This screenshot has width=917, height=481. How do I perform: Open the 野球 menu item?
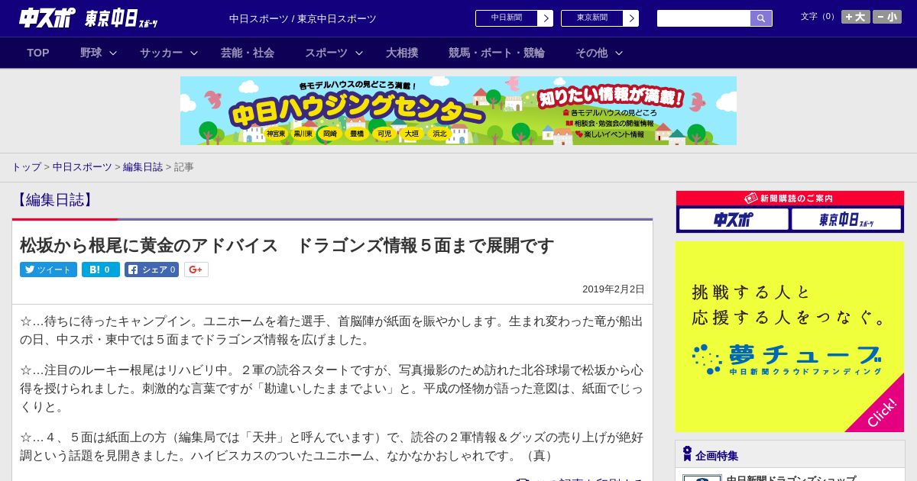click(x=91, y=53)
